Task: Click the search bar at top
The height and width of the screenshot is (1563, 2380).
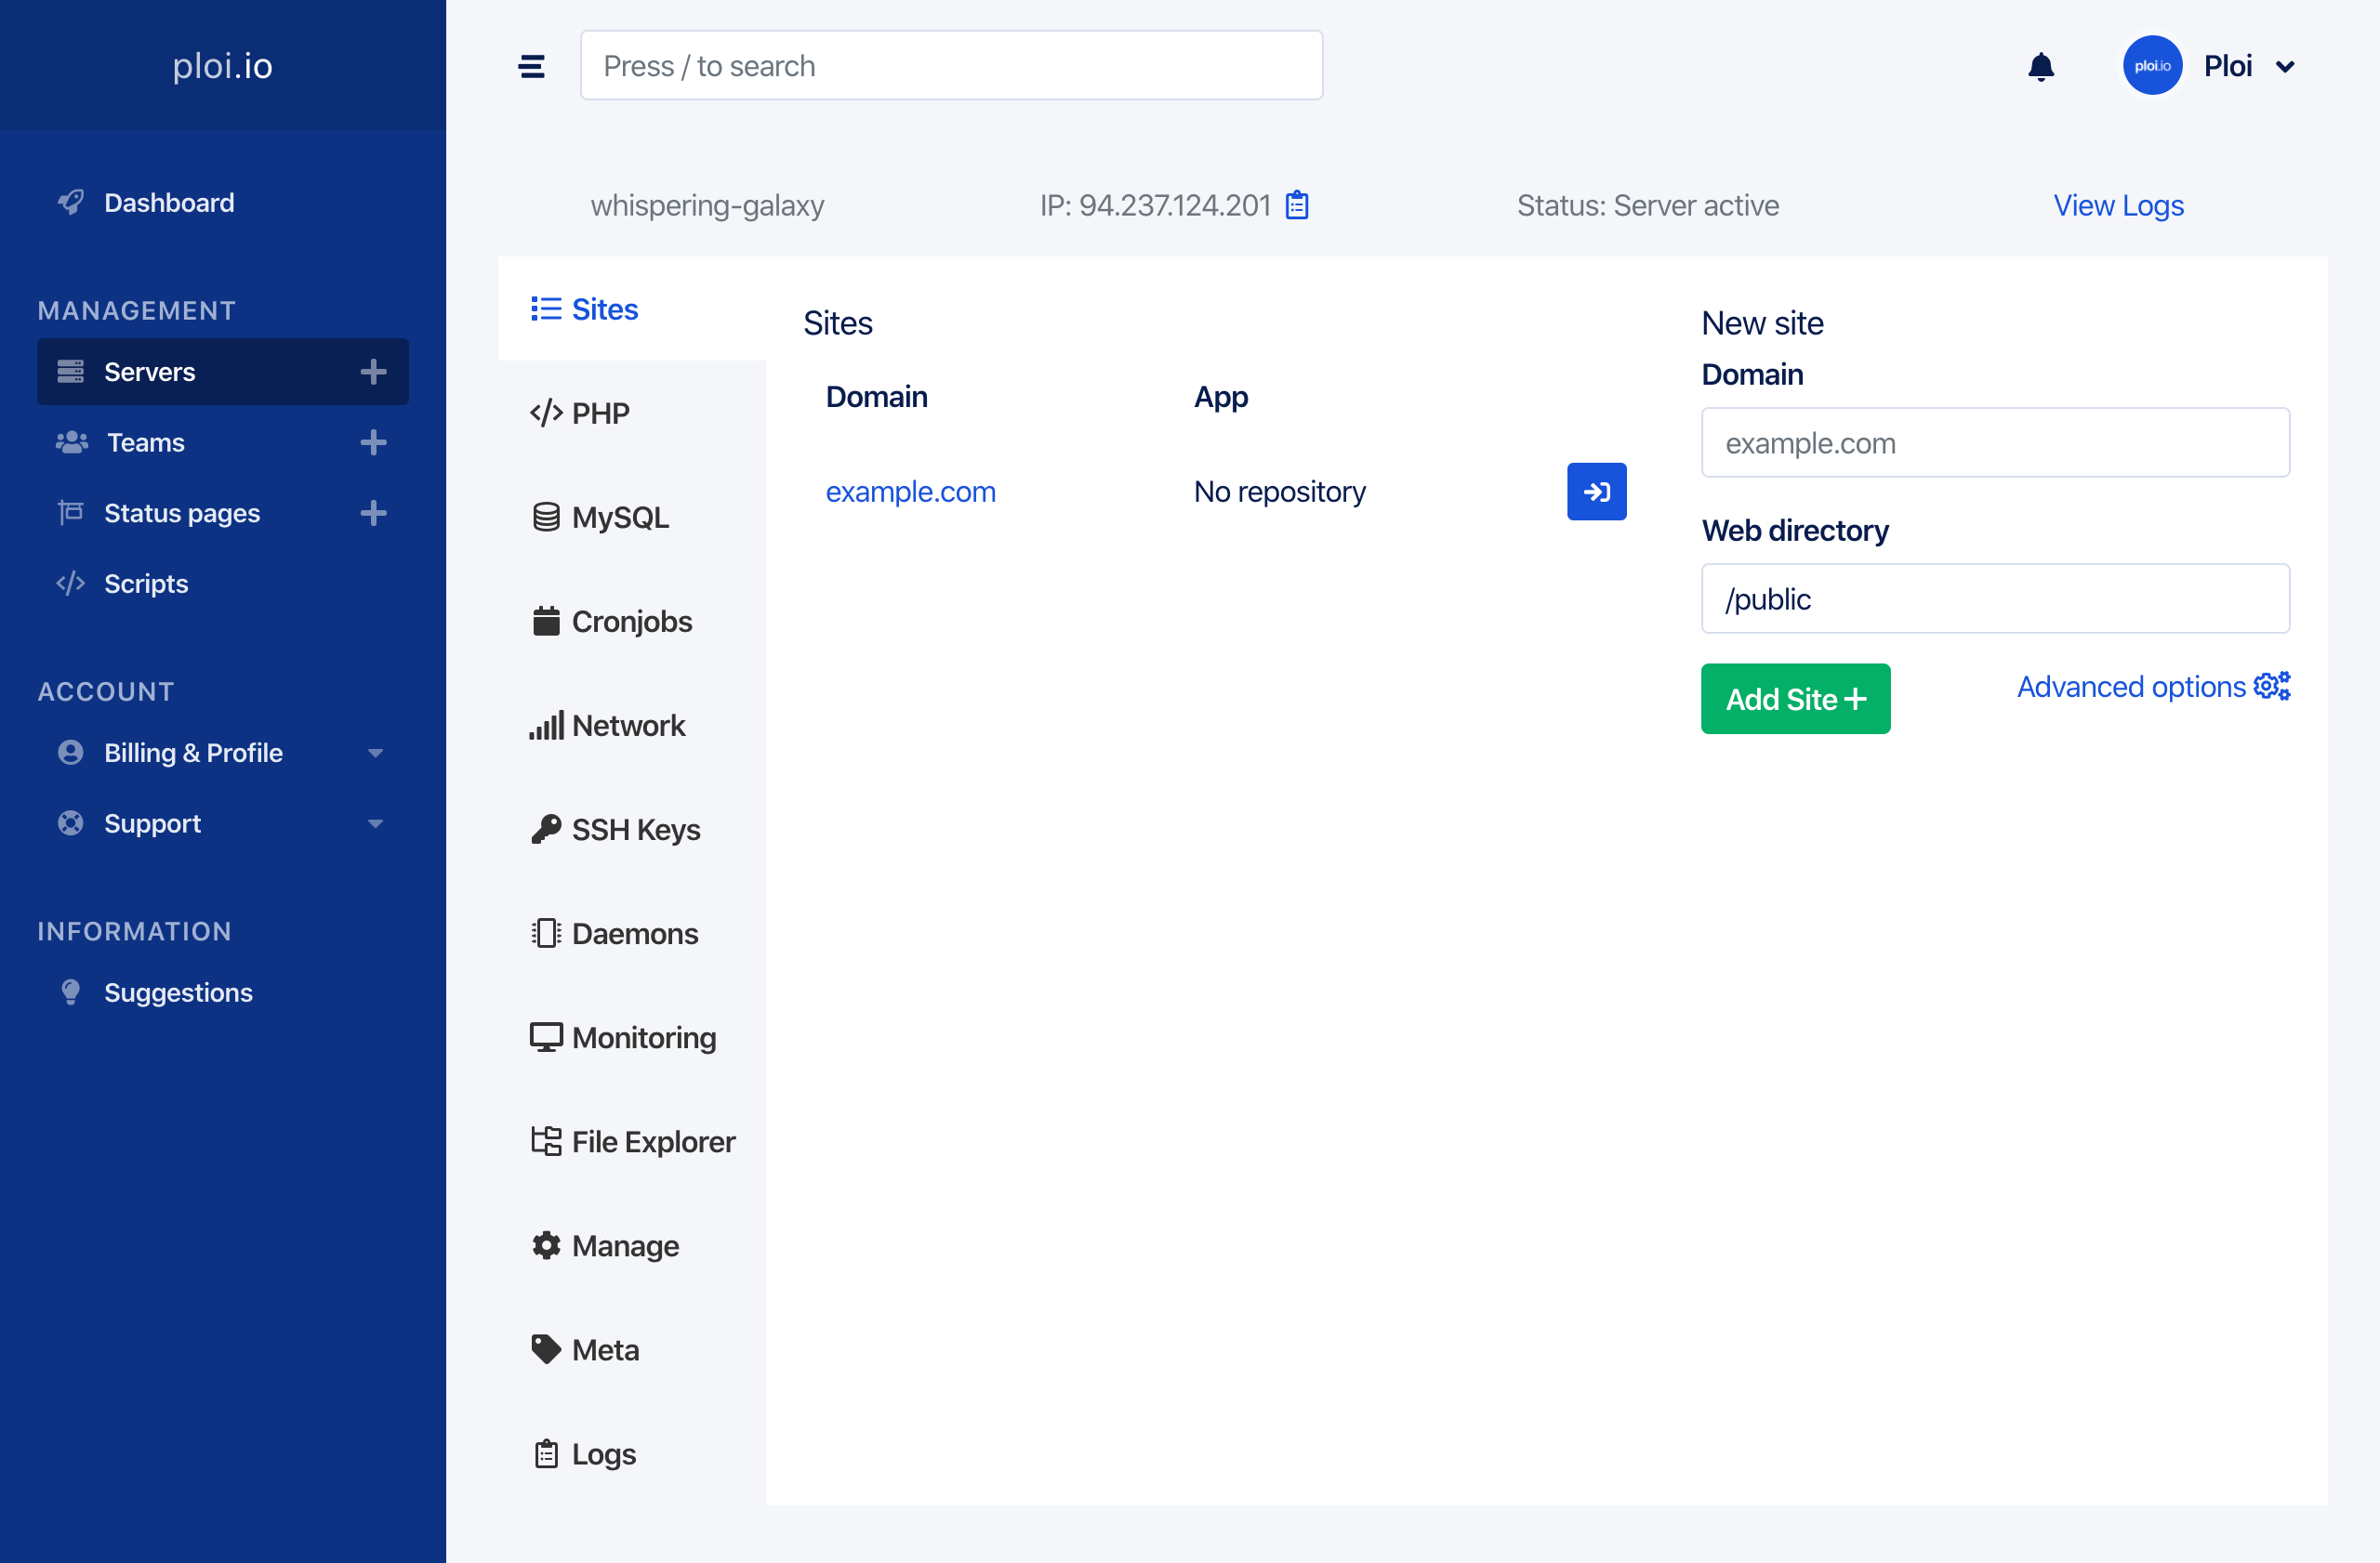Action: coord(951,66)
